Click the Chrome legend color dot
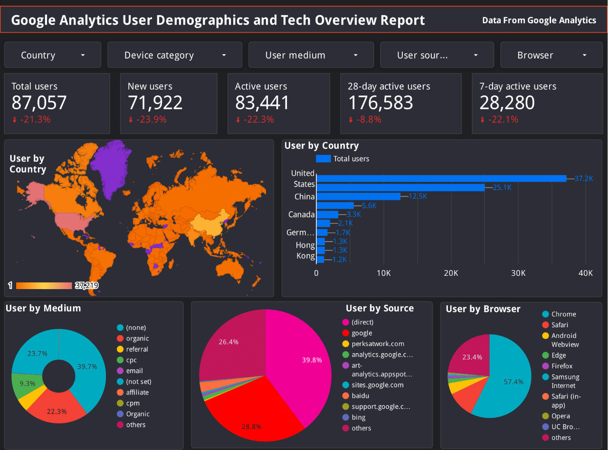The width and height of the screenshot is (608, 450). click(545, 314)
